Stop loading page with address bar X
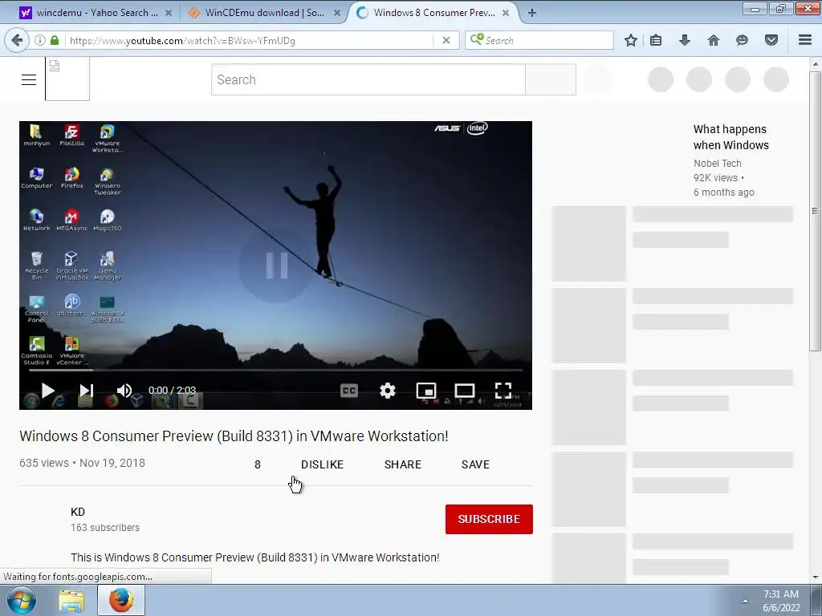Screen dimensions: 822x616 click(446, 40)
